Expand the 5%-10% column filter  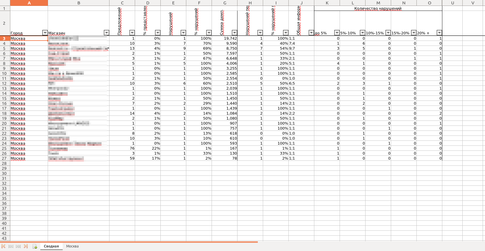click(x=363, y=33)
